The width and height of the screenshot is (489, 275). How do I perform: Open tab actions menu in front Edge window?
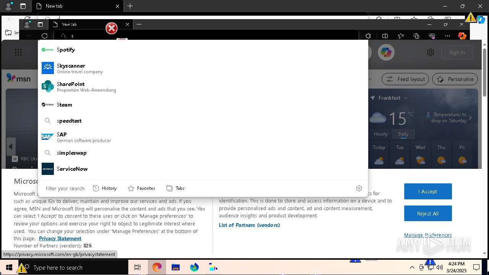pos(40,24)
